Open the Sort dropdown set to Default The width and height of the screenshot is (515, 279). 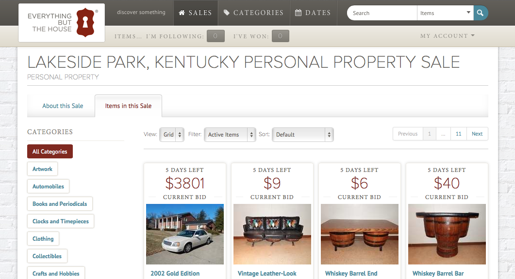point(302,134)
